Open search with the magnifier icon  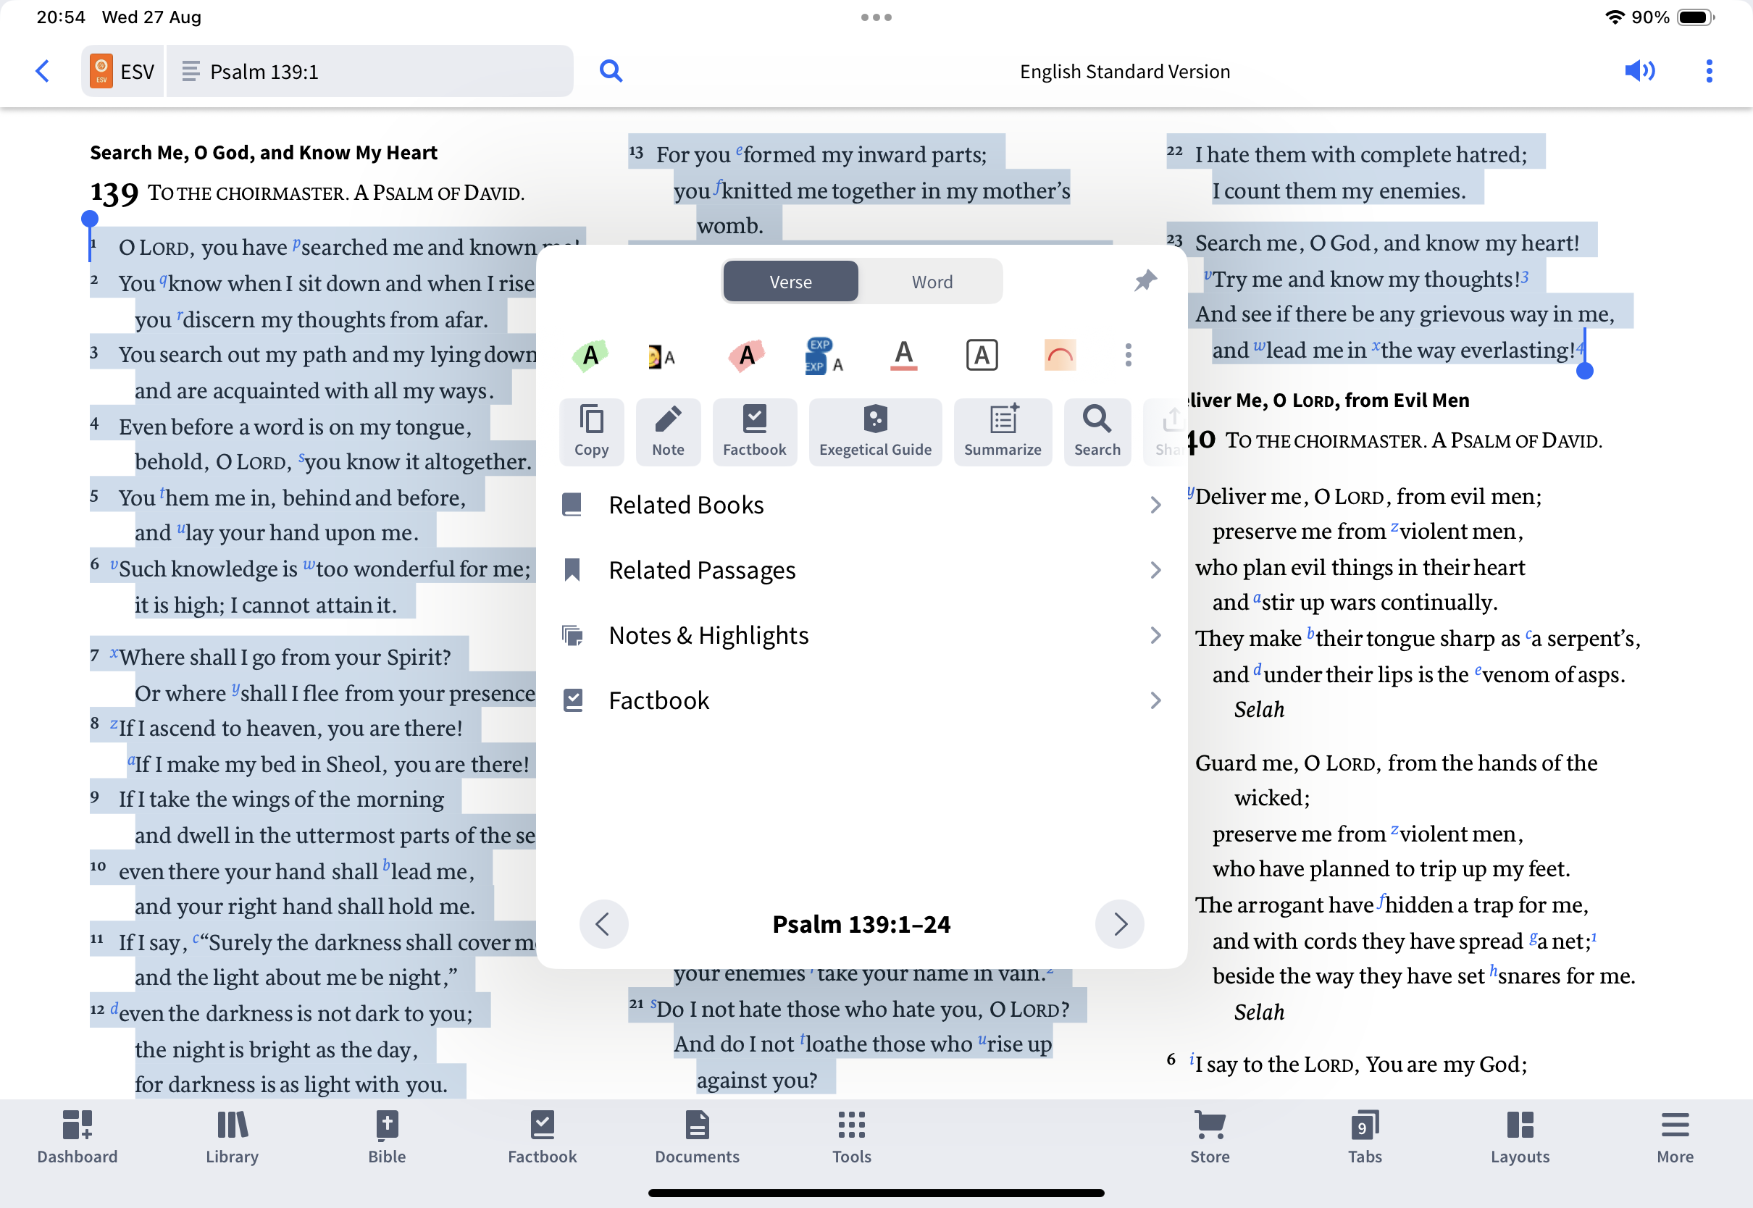(611, 71)
